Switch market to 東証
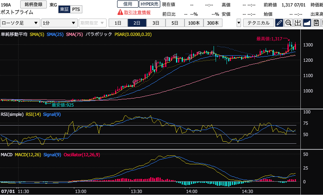323x195 pixels. point(64,9)
